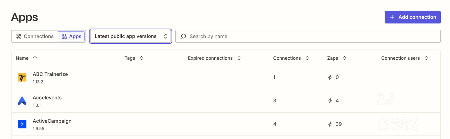Viewport: 450px width, 139px height.
Task: Click Zaps count 0 for ABC Trainerize
Action: [x=337, y=77]
